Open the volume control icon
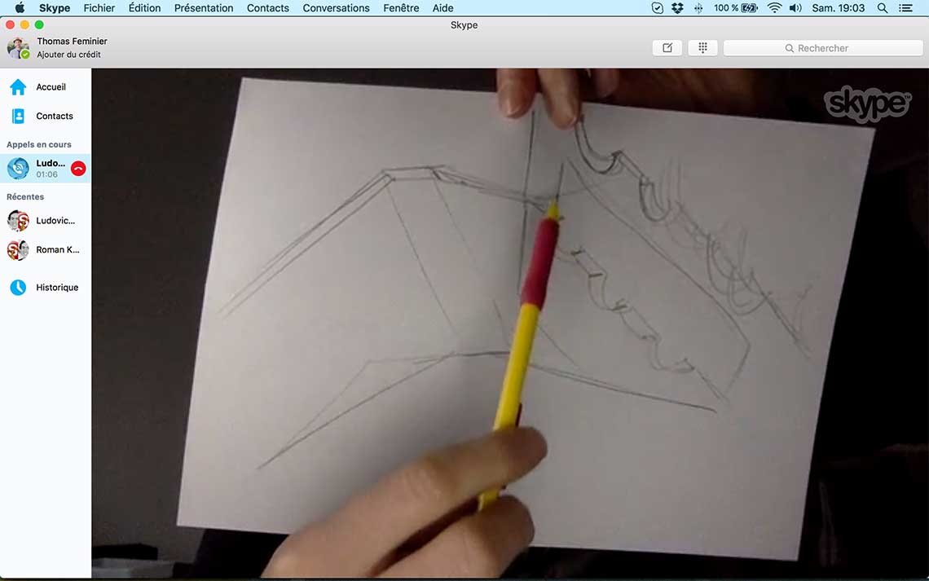The width and height of the screenshot is (929, 581). coord(795,7)
